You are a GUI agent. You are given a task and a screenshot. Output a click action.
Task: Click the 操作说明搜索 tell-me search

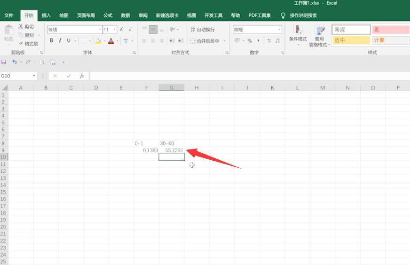(x=303, y=16)
